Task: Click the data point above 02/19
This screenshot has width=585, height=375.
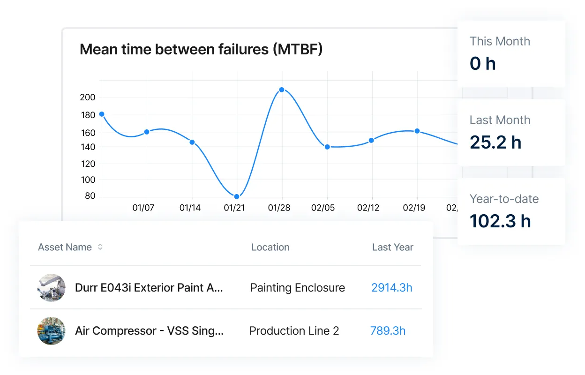Action: coord(418,131)
